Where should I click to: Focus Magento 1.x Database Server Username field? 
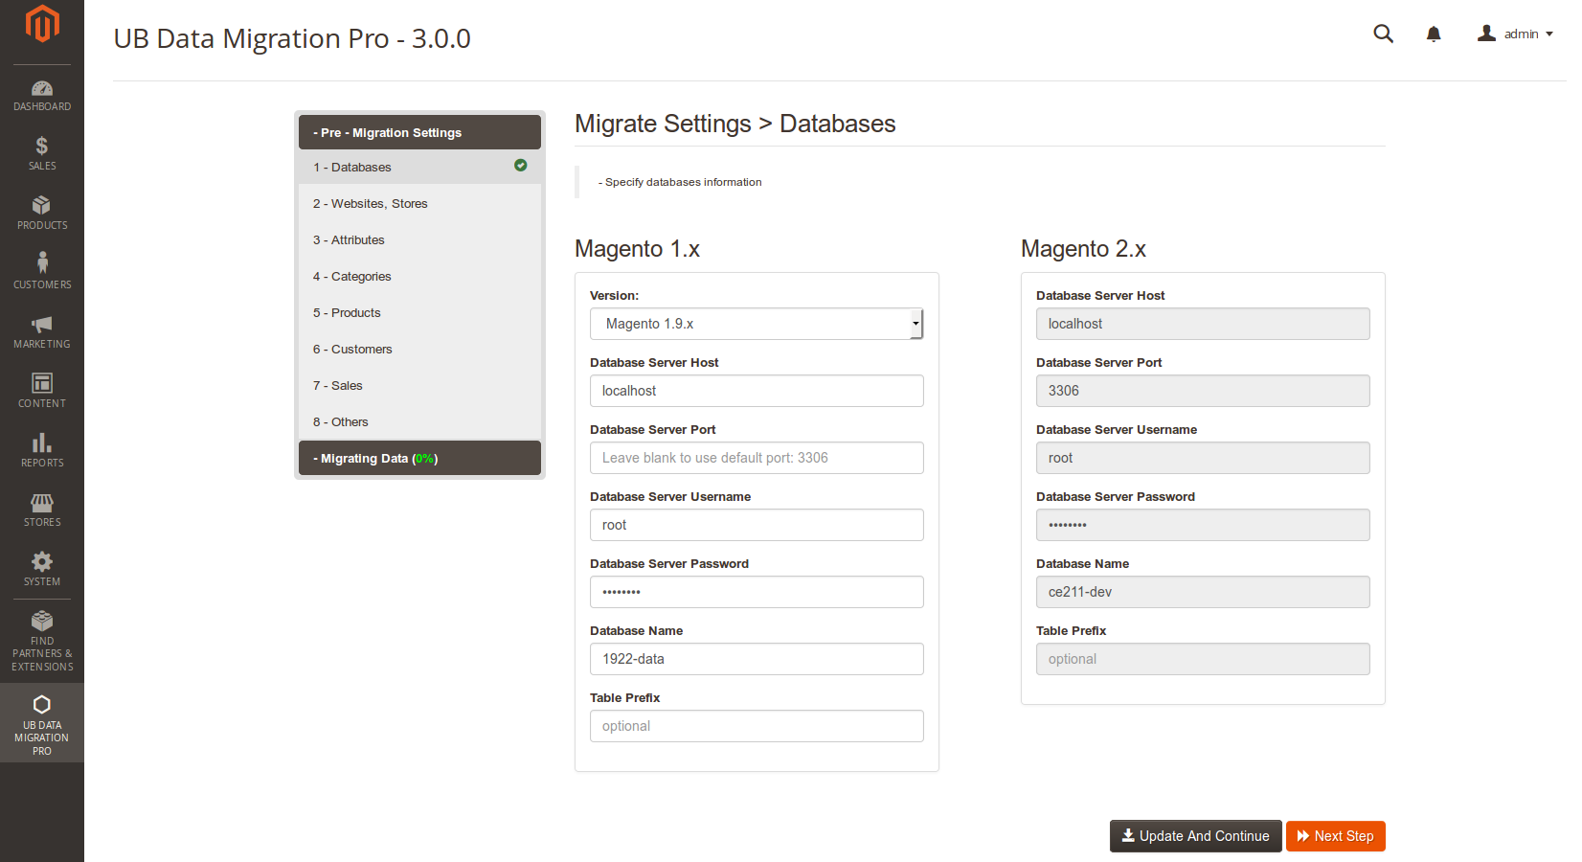757,525
